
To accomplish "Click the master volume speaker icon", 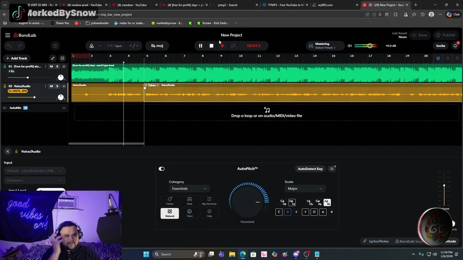I will coord(349,46).
